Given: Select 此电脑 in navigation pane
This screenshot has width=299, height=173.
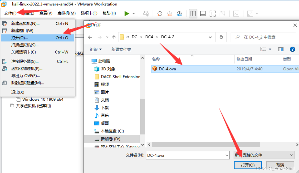Looking at the screenshot, I should coord(101,61).
